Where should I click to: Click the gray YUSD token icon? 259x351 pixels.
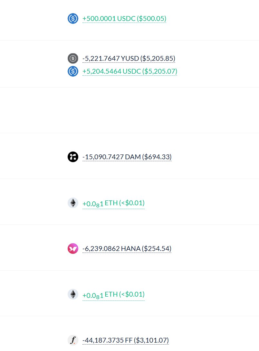click(x=73, y=59)
